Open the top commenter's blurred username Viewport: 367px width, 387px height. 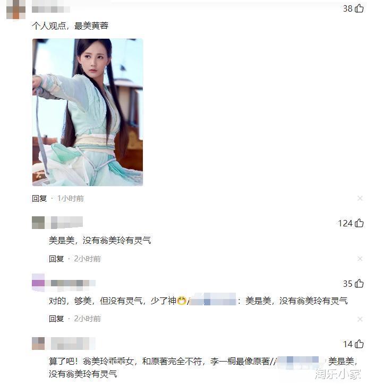tap(50, 10)
